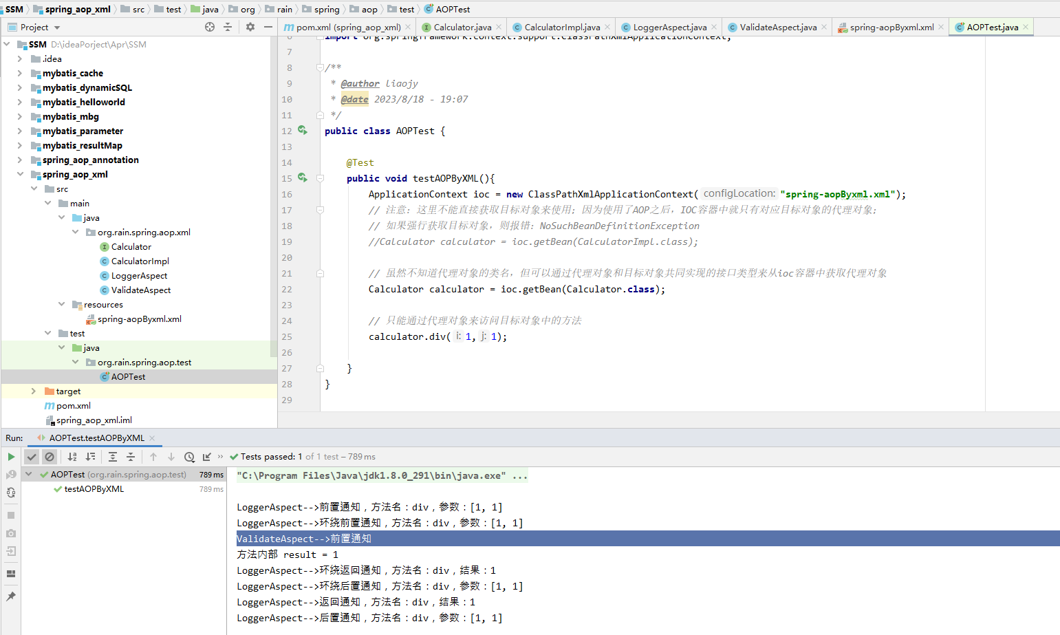Open ValidateAspect class in project tree

click(141, 290)
